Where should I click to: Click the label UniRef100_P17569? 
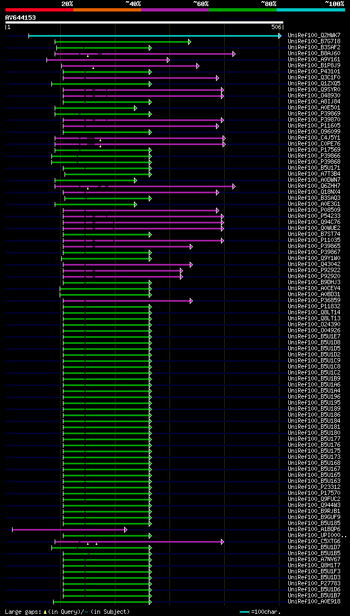[x=314, y=149]
